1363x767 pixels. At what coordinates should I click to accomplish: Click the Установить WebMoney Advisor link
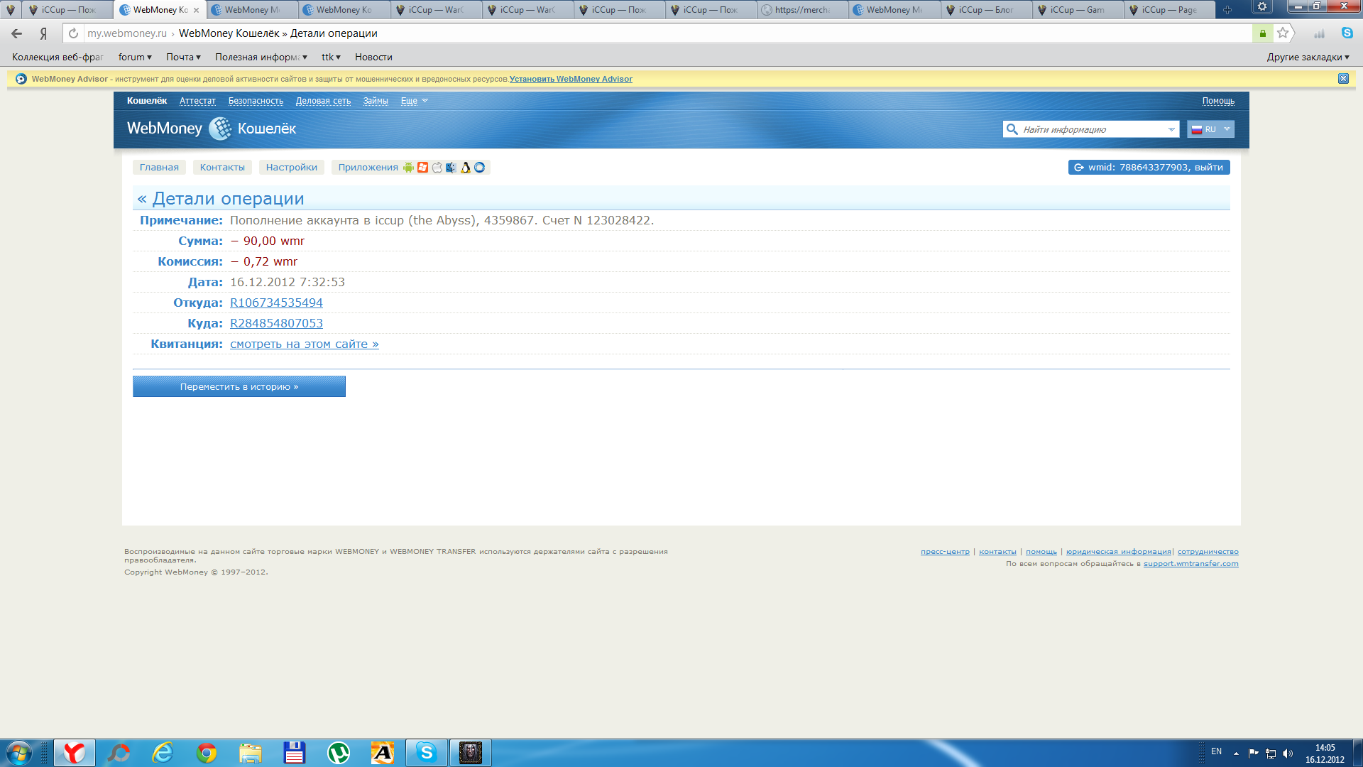(x=571, y=79)
